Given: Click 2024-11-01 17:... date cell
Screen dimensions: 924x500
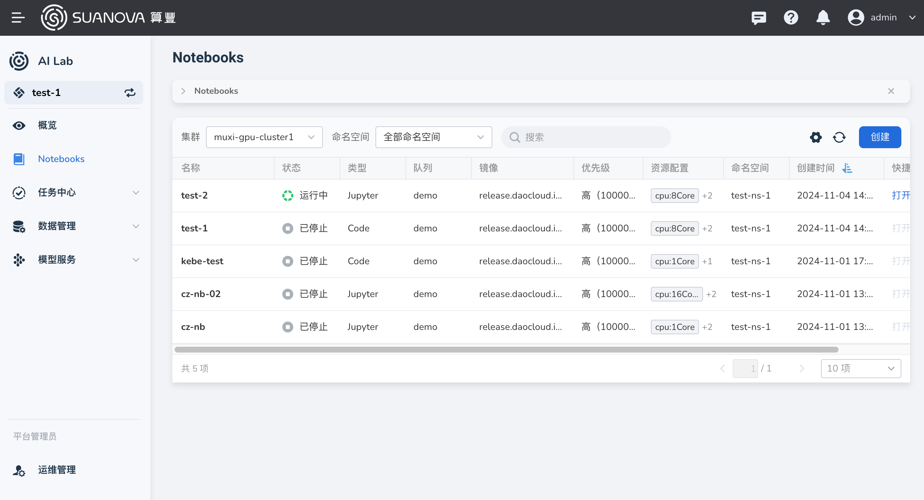Looking at the screenshot, I should 835,261.
